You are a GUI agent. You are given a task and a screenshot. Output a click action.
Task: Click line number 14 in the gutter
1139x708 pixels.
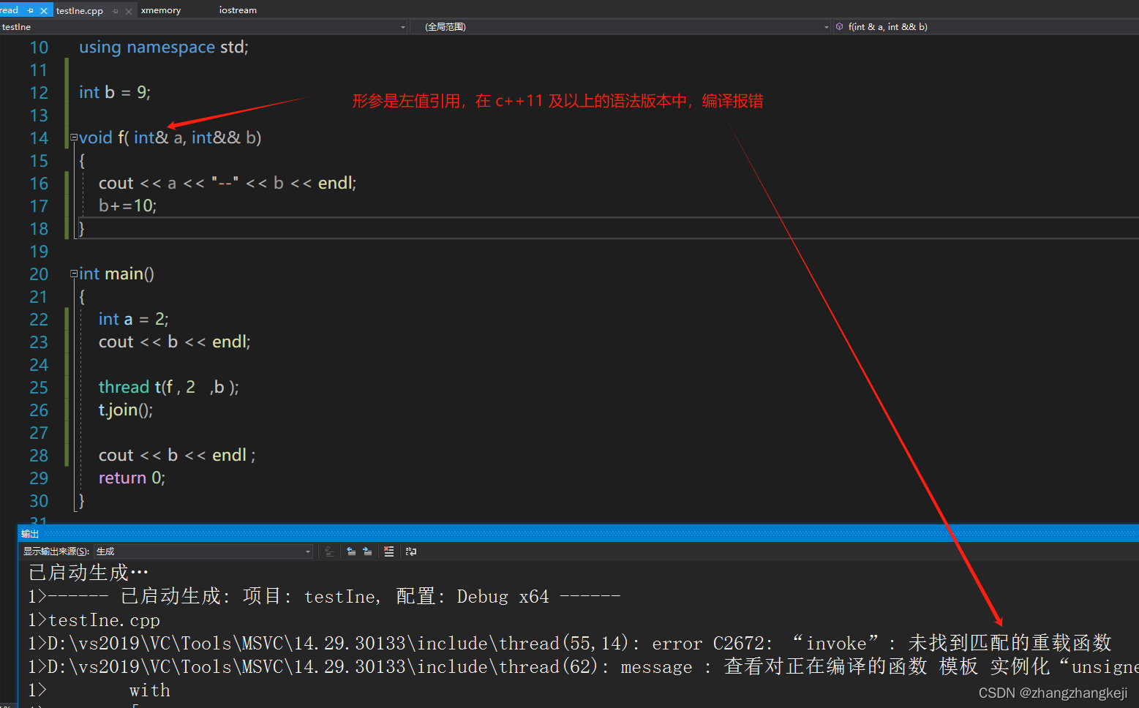pyautogui.click(x=39, y=138)
